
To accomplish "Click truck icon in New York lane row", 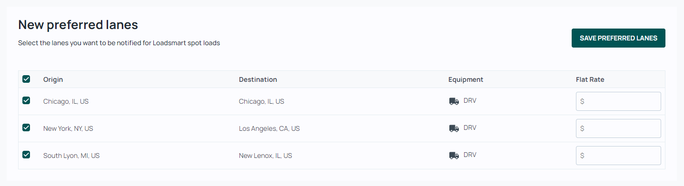I will [x=454, y=128].
